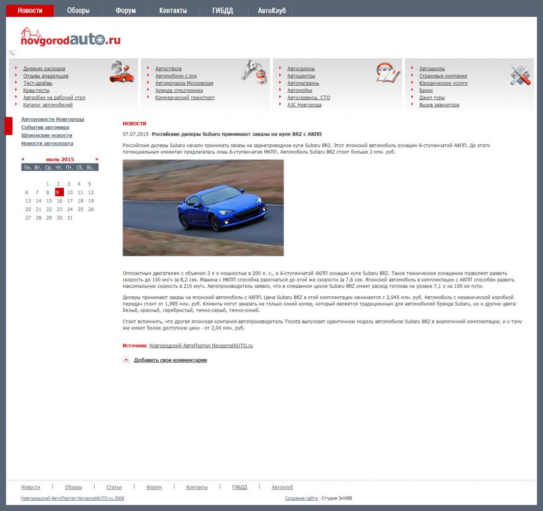Open the Вызов эвакуатора link

coord(439,105)
